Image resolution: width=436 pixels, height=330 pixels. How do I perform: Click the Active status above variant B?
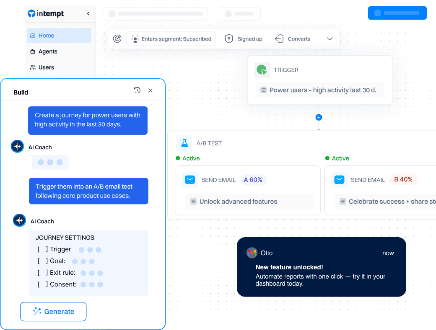pyautogui.click(x=337, y=159)
